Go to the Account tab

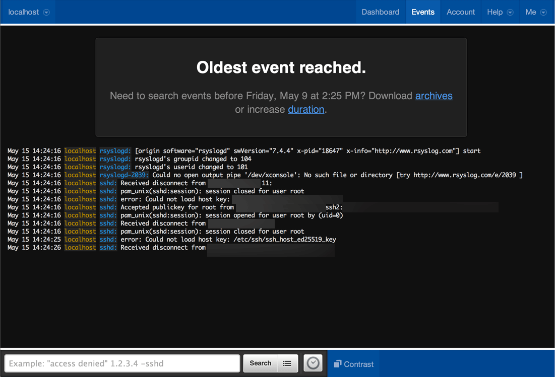pyautogui.click(x=460, y=12)
